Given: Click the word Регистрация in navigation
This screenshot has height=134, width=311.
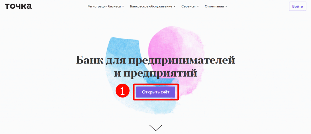Looking at the screenshot, I should [x=95, y=6].
